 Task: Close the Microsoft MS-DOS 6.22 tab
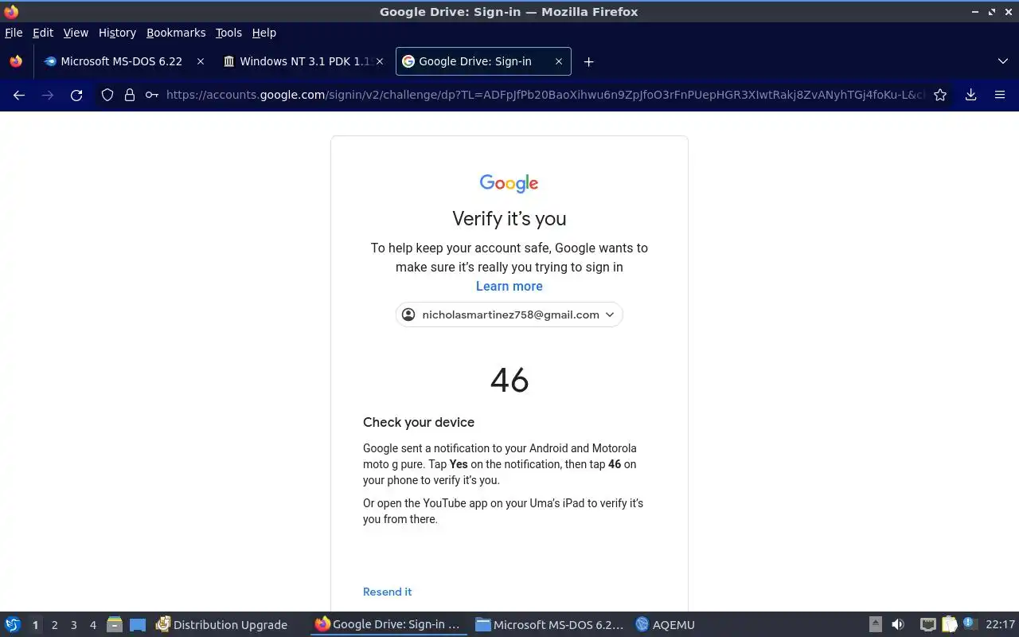pyautogui.click(x=201, y=61)
